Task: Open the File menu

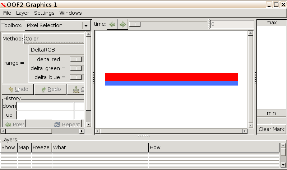Action: (x=7, y=13)
